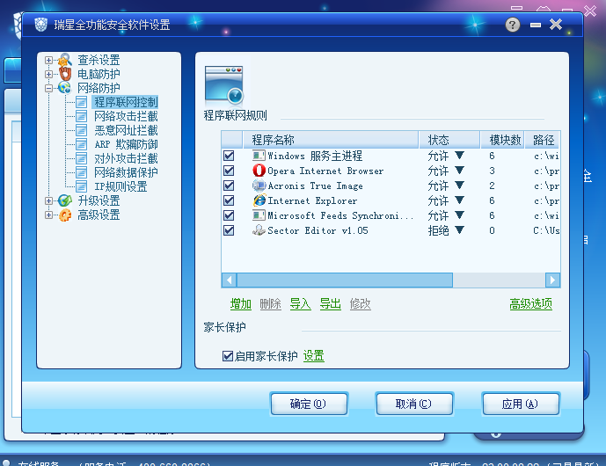Click the 导入 import link
Image resolution: width=606 pixels, height=466 pixels.
pos(301,304)
